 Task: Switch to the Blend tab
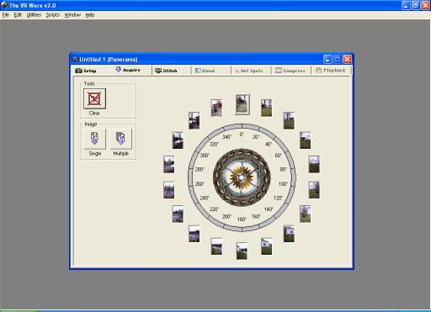(x=205, y=71)
